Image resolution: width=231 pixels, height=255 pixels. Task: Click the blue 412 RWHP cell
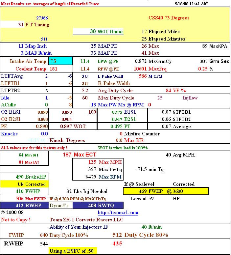[24, 205]
